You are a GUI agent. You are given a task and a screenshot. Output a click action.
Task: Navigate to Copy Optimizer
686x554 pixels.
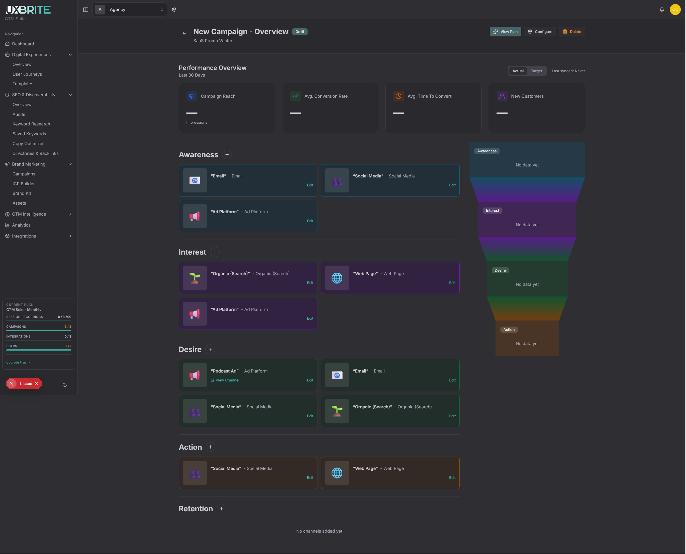click(28, 143)
